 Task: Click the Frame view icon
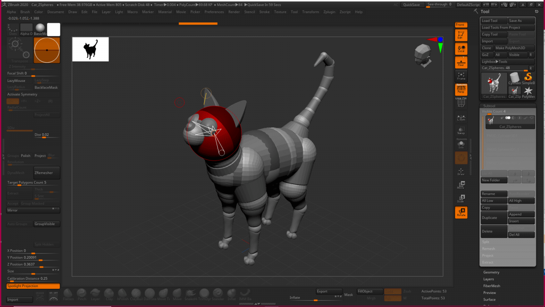[461, 75]
